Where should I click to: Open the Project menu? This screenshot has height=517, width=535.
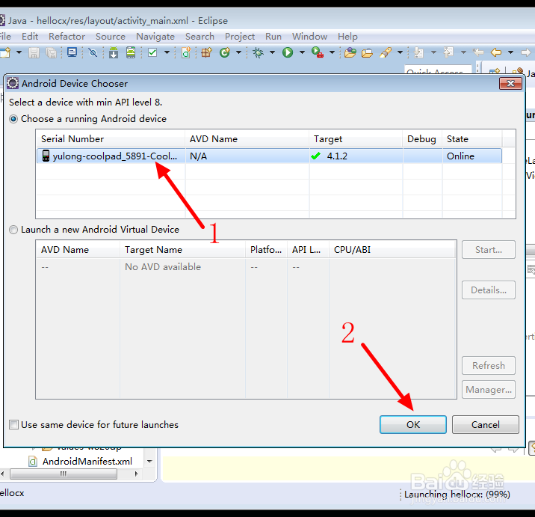[x=240, y=36]
